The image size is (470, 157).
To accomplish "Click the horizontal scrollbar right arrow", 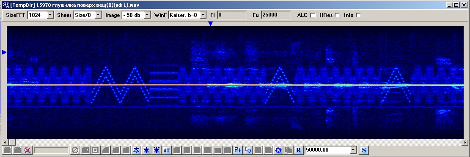I will click(x=465, y=142).
